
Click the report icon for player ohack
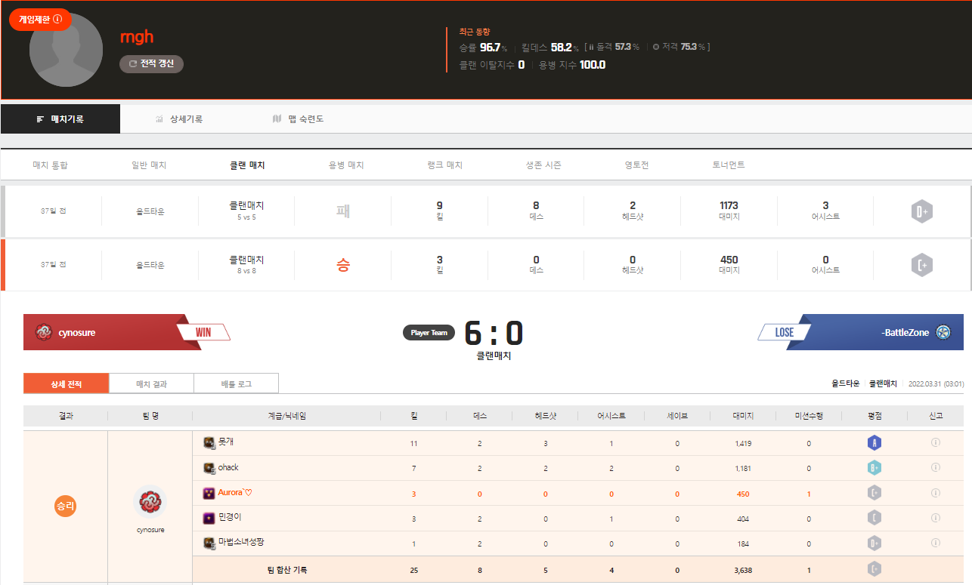coord(935,468)
